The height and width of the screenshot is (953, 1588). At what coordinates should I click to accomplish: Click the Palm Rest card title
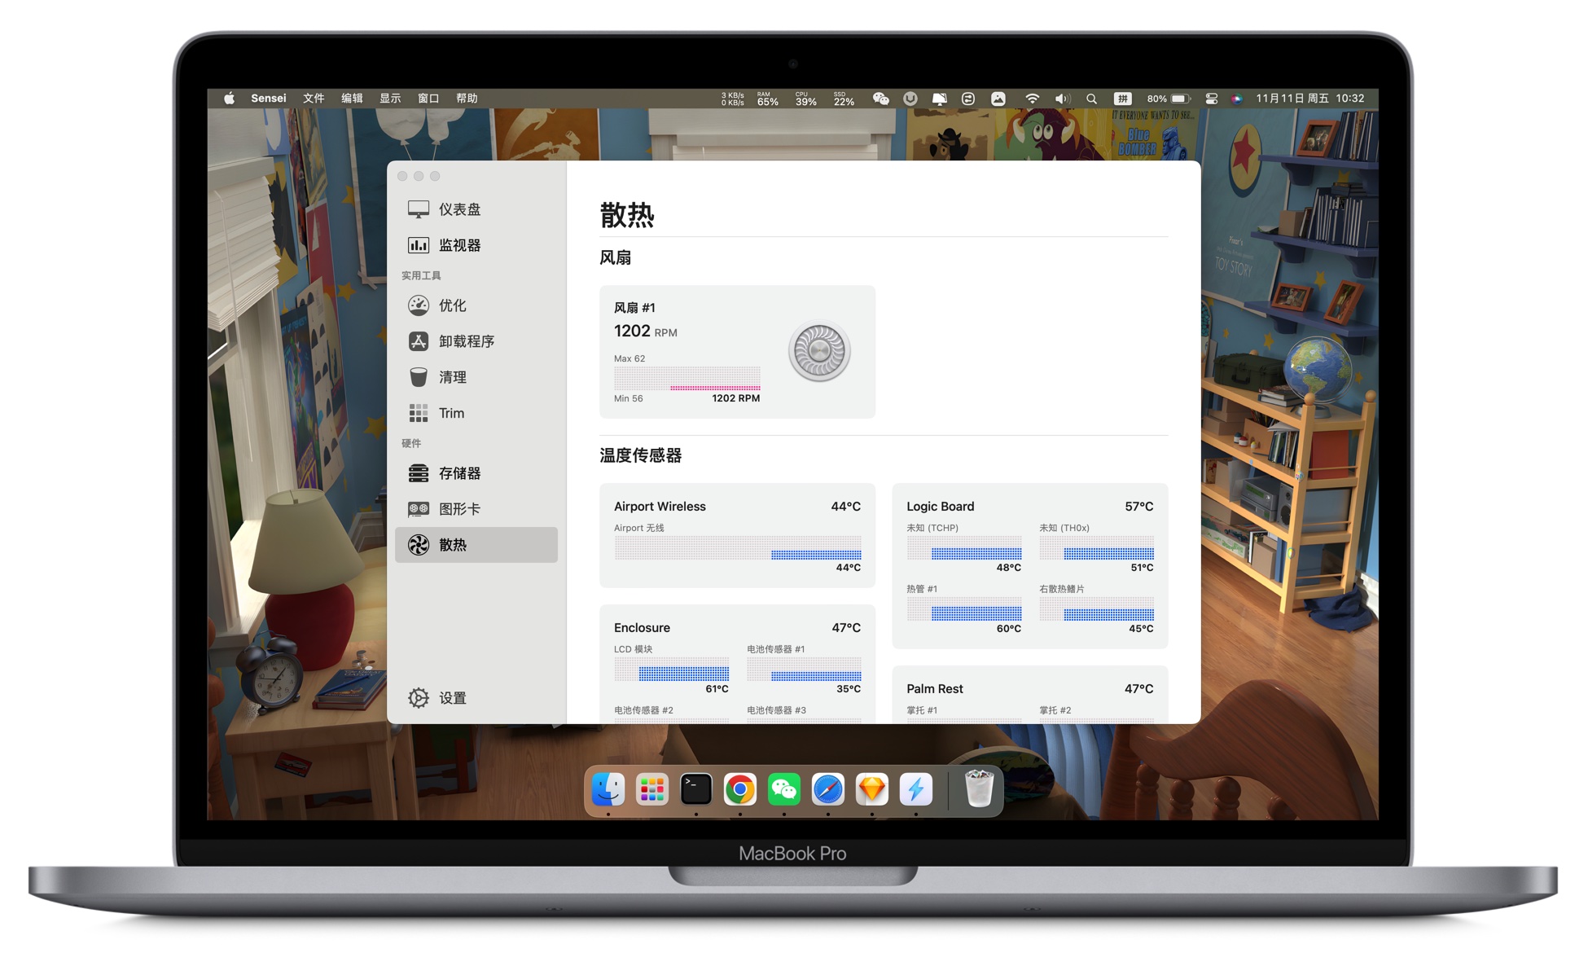tap(935, 689)
